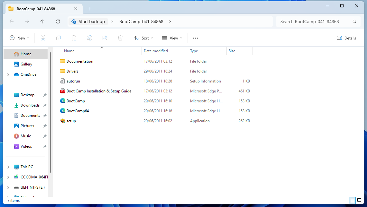Click the Paste clipboard icon
The image size is (367, 207).
click(x=74, y=38)
